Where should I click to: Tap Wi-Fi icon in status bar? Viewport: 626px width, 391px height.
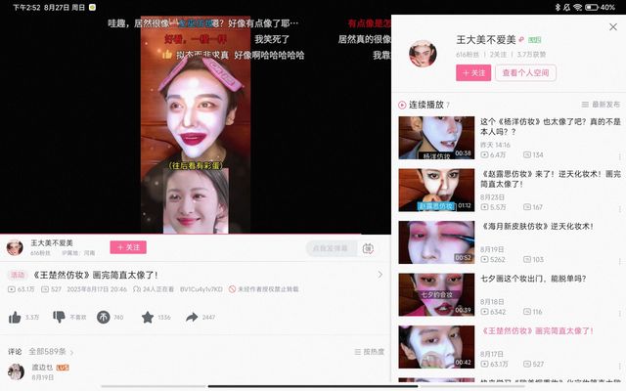click(x=578, y=7)
